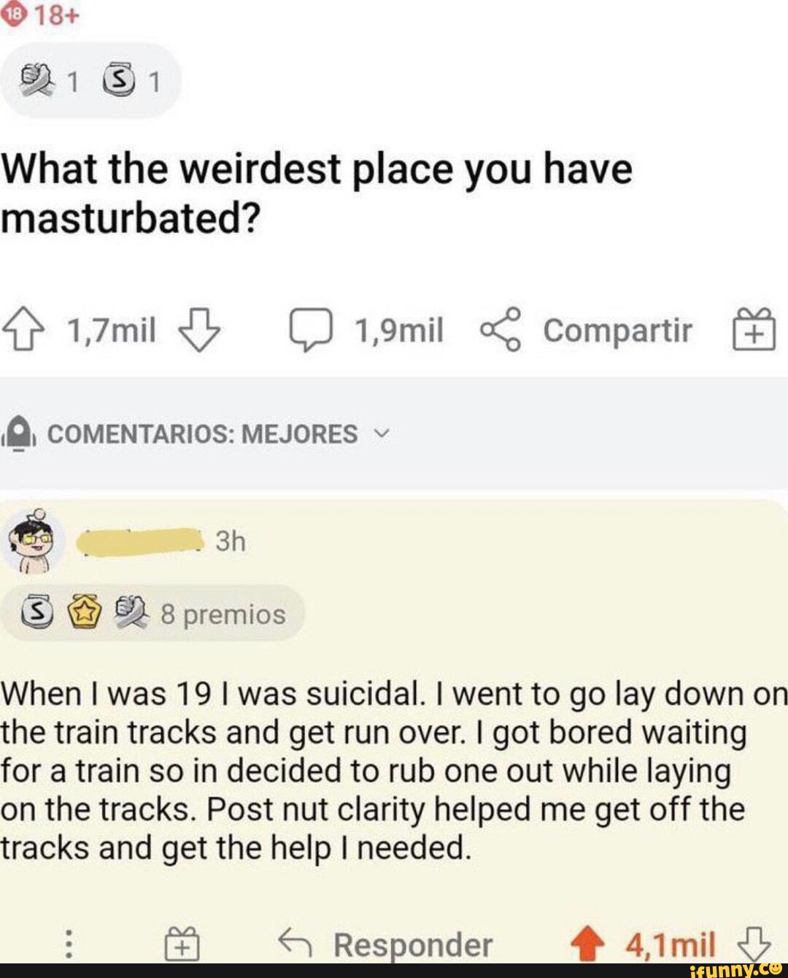Open the post title text
Screen dimensions: 788x978
(x=317, y=193)
